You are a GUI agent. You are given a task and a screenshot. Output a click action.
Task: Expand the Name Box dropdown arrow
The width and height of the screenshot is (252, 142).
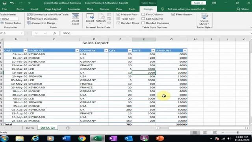coord(21,33)
